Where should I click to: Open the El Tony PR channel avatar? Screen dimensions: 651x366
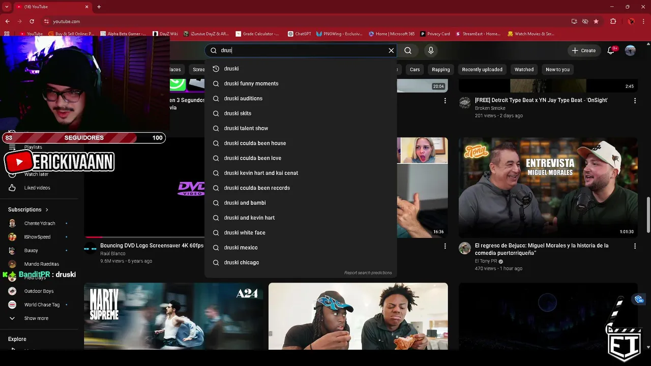pos(465,248)
